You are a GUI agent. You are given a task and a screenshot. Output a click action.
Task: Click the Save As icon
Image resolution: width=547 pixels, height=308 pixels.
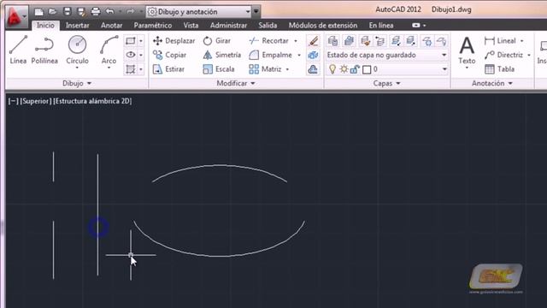pos(81,12)
